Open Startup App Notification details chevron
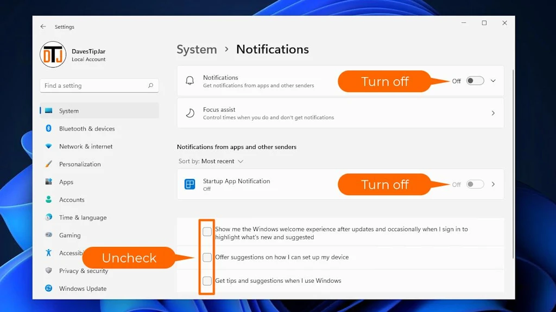The image size is (556, 312). (493, 184)
